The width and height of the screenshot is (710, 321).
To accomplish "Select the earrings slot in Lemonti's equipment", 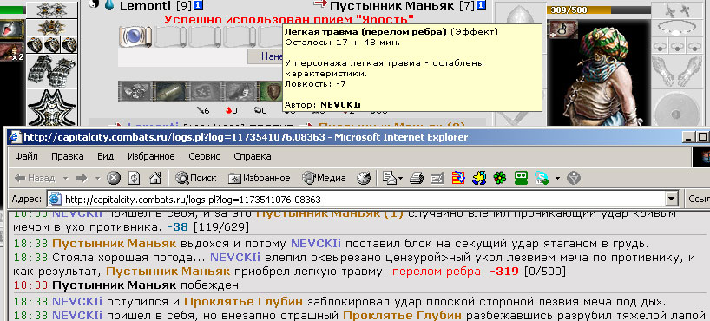I will click(52, 10).
